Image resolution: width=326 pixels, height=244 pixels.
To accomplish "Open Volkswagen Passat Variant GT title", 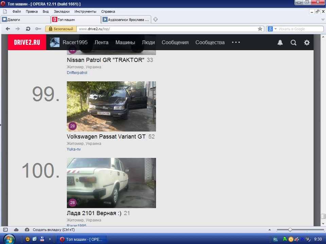I will point(106,137).
